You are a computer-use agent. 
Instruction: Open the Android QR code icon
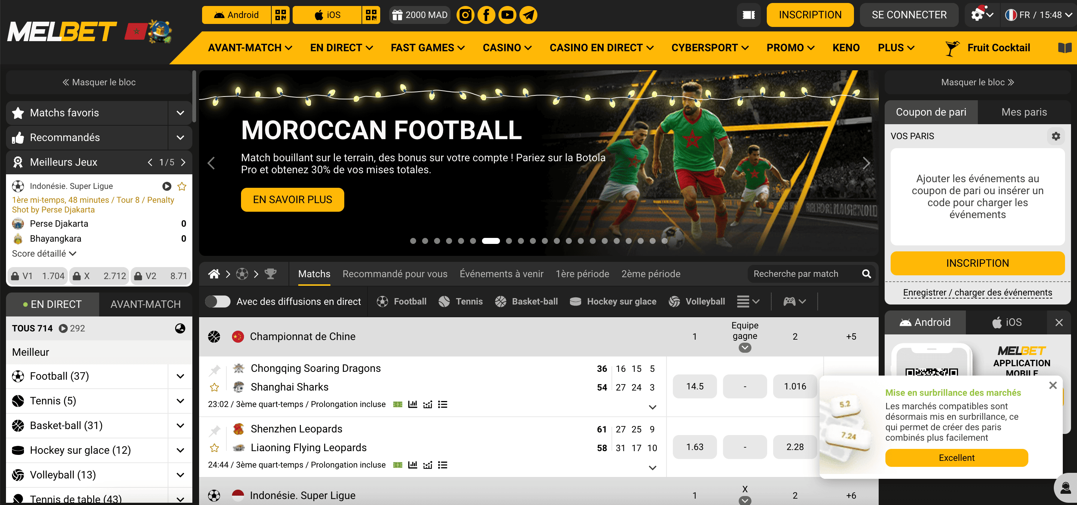281,15
